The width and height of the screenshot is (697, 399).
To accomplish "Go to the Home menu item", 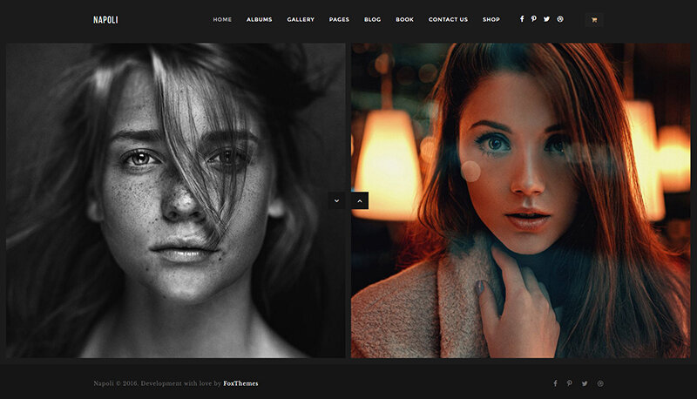I will point(222,19).
